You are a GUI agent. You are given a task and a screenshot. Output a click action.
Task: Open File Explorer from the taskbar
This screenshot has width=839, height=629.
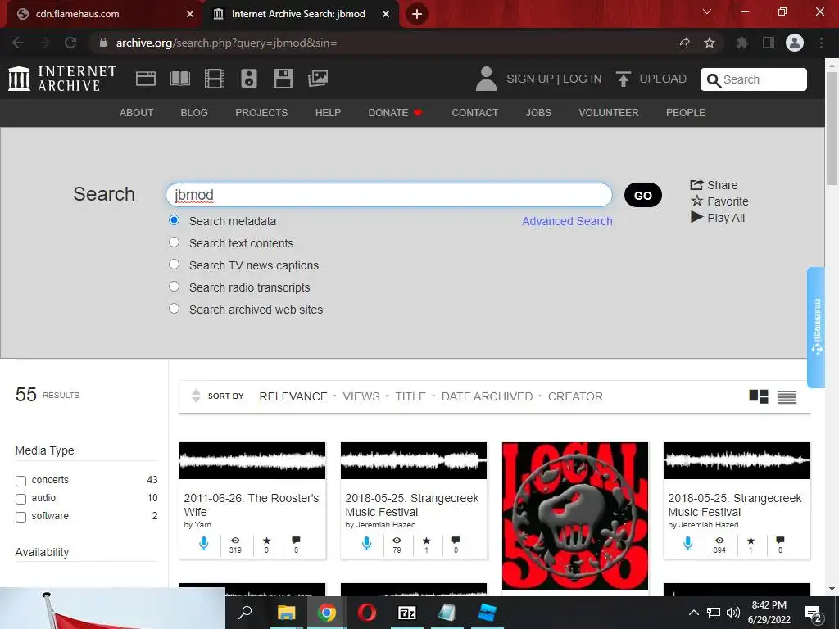pos(286,613)
